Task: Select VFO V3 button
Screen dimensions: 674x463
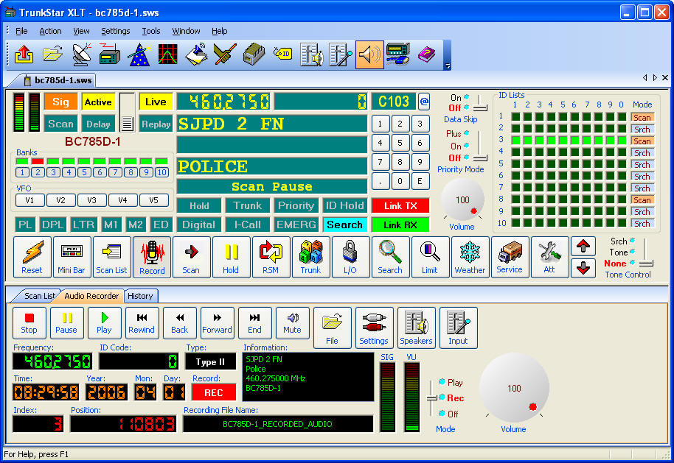Action: [x=91, y=200]
